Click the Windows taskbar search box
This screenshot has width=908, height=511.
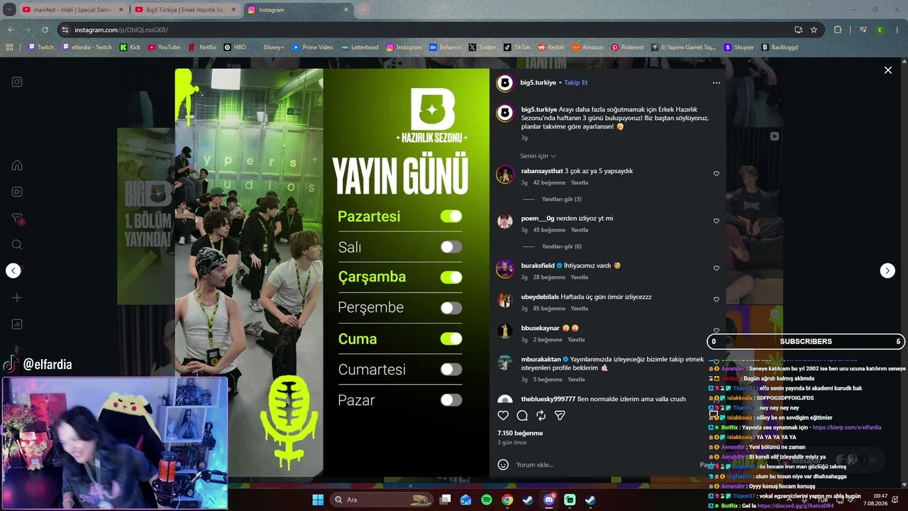tap(383, 500)
